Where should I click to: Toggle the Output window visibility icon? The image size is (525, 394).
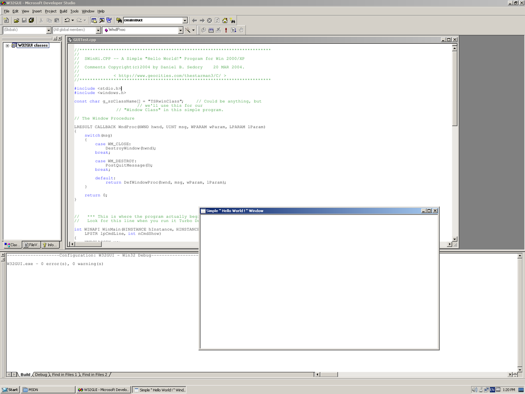coord(101,20)
